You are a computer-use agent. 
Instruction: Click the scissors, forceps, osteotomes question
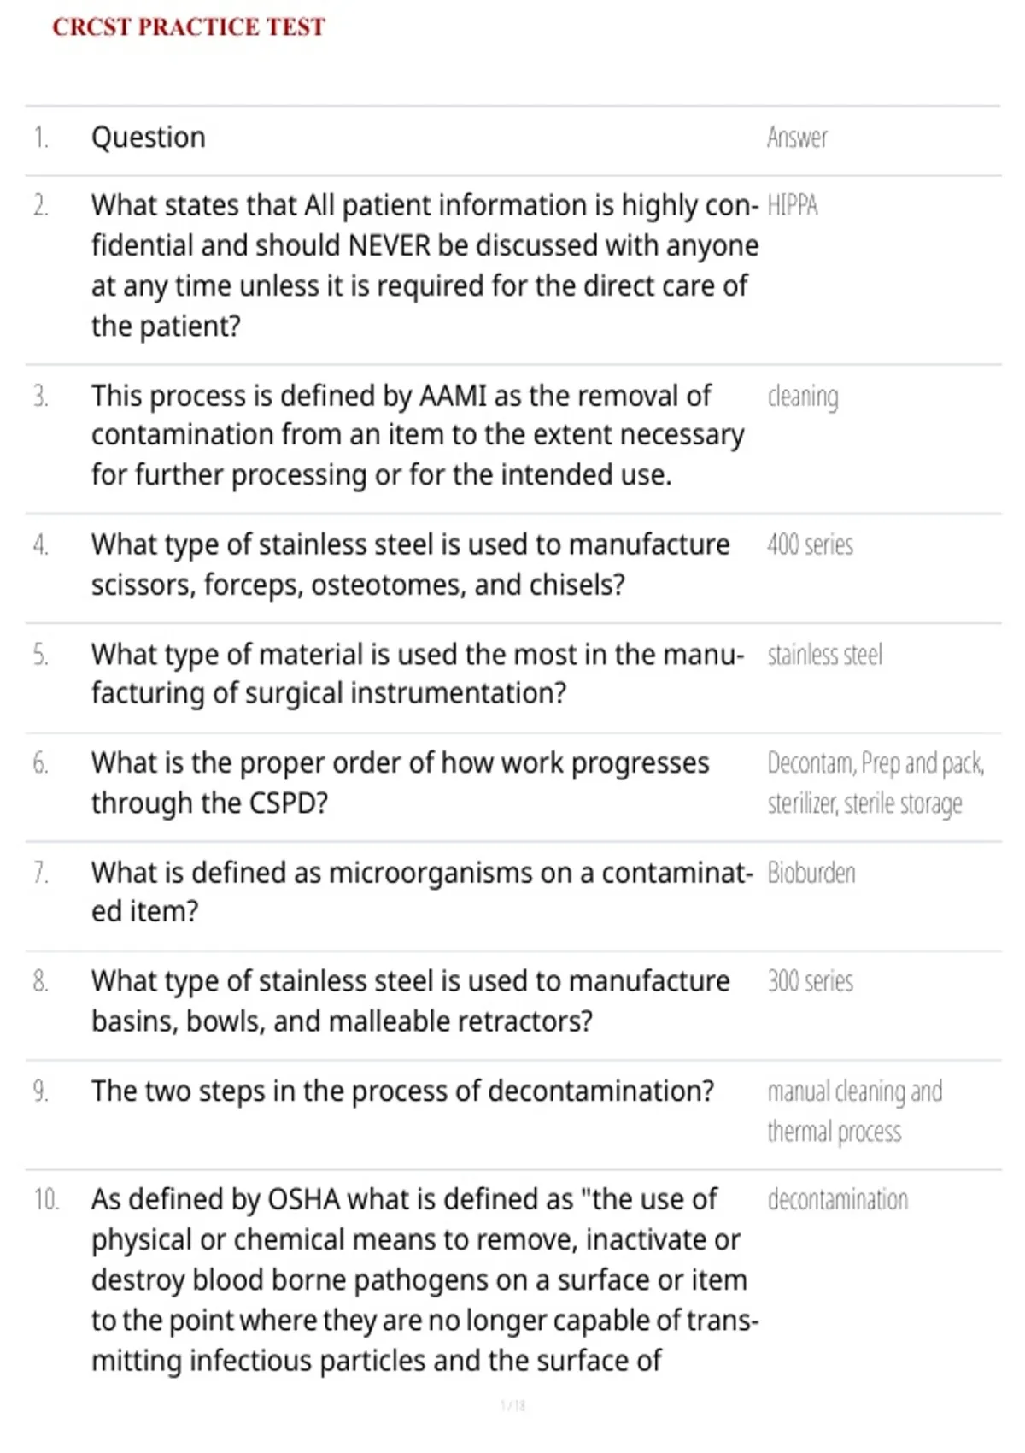coord(411,565)
